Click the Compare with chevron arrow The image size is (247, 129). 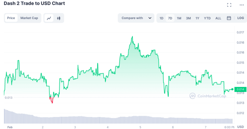(150, 18)
